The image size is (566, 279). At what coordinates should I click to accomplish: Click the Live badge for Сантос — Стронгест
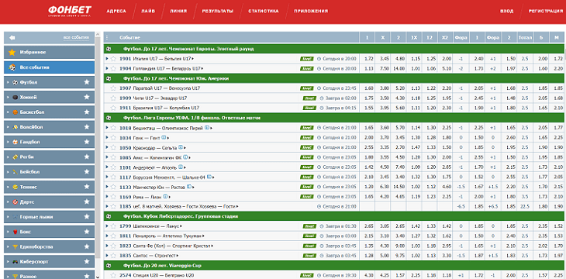coord(309,256)
